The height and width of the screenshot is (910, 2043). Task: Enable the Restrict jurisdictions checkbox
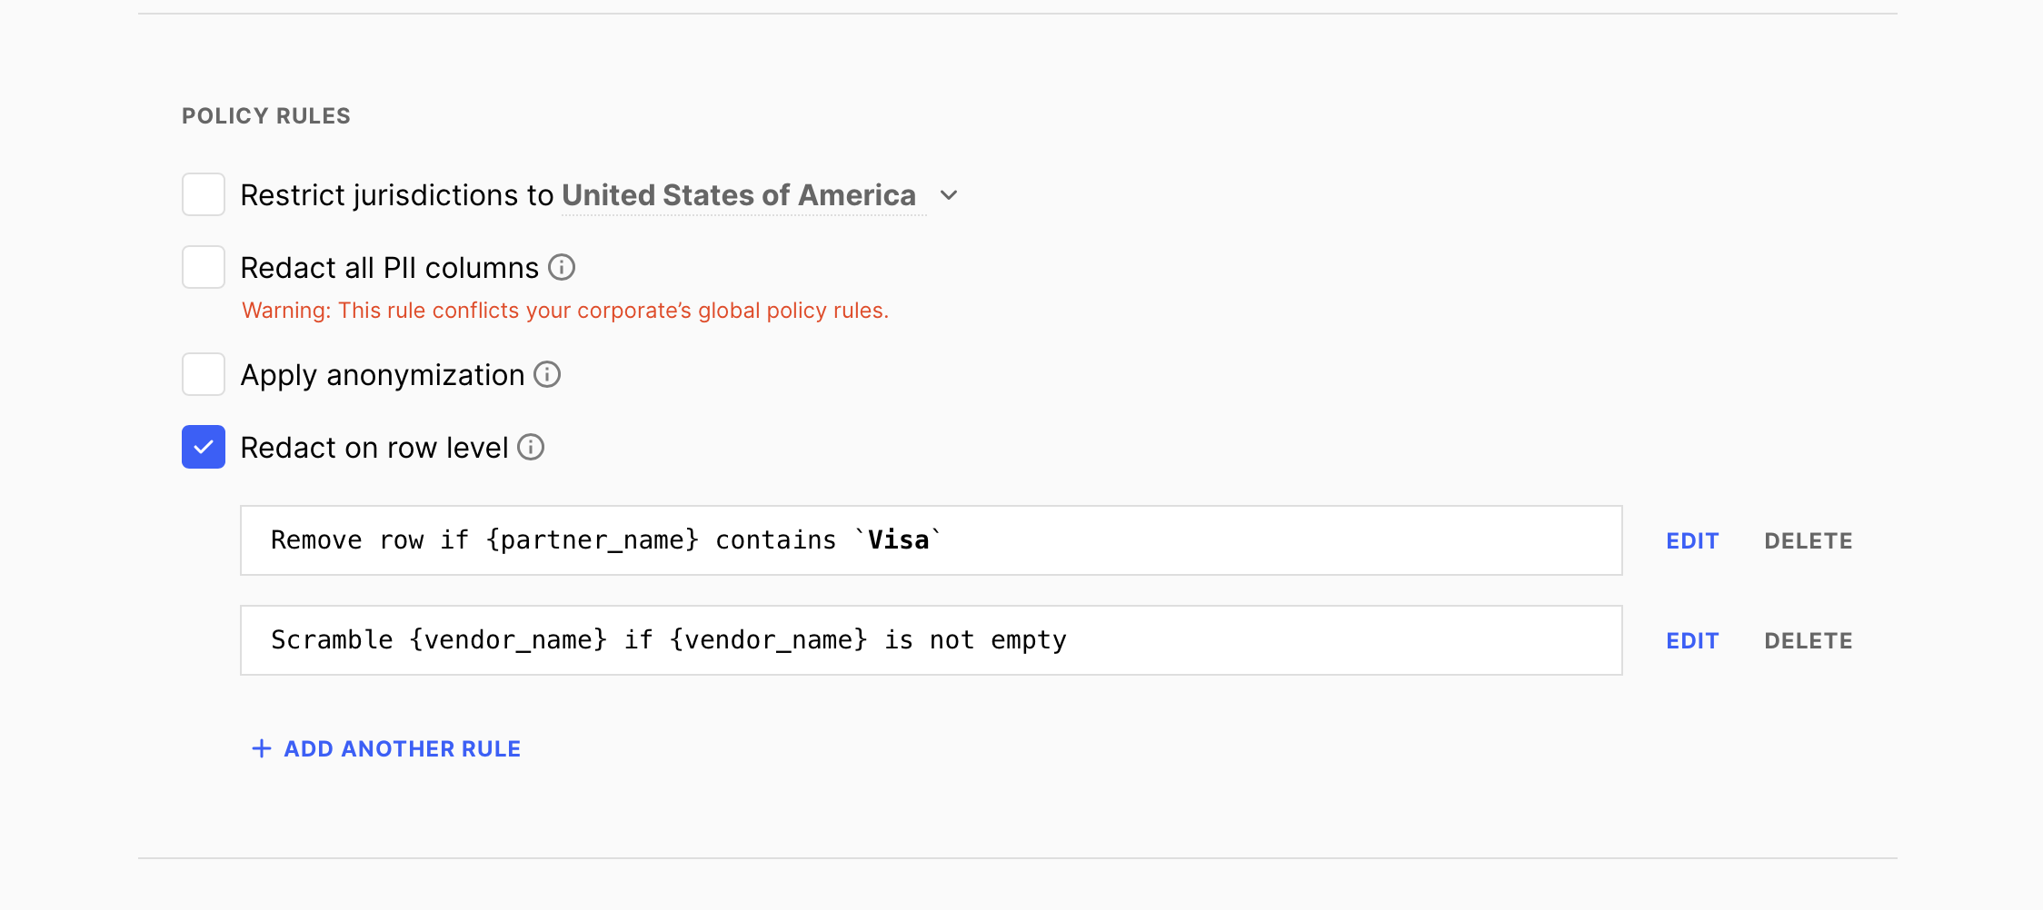point(203,194)
